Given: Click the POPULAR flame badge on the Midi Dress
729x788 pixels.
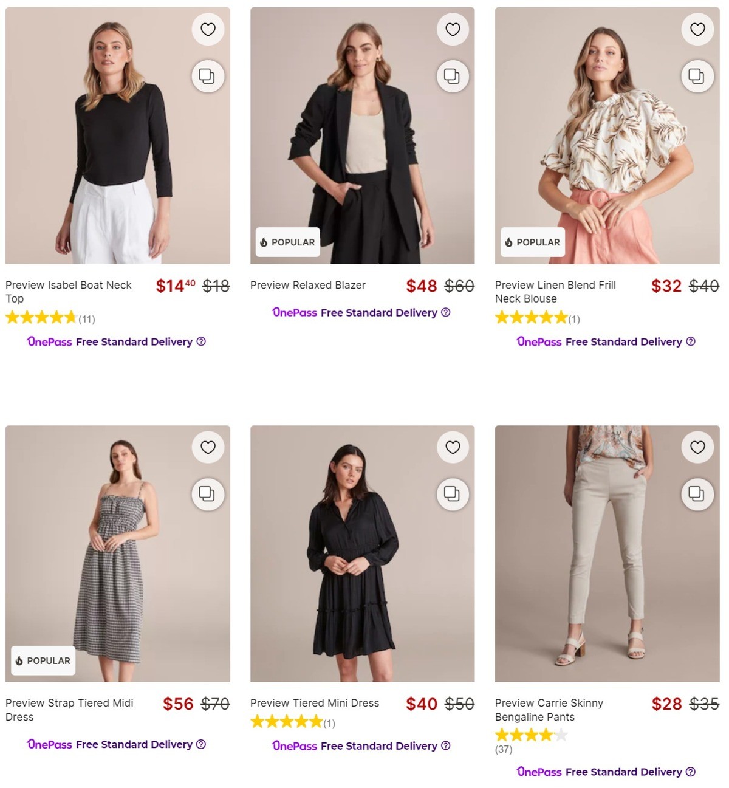Looking at the screenshot, I should 43,660.
